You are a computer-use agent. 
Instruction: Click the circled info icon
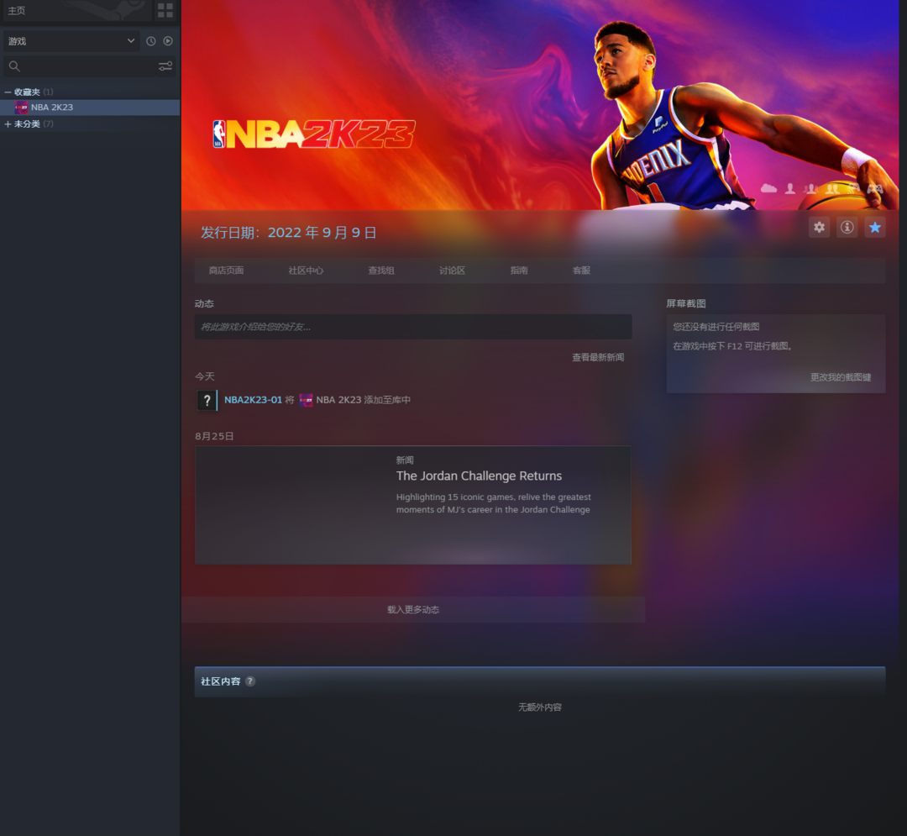[x=847, y=227]
